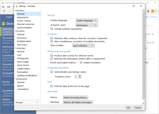Toggle Minimize the dictionaries window after replacement
Screen dimensions: 159x114
coord(52,59)
